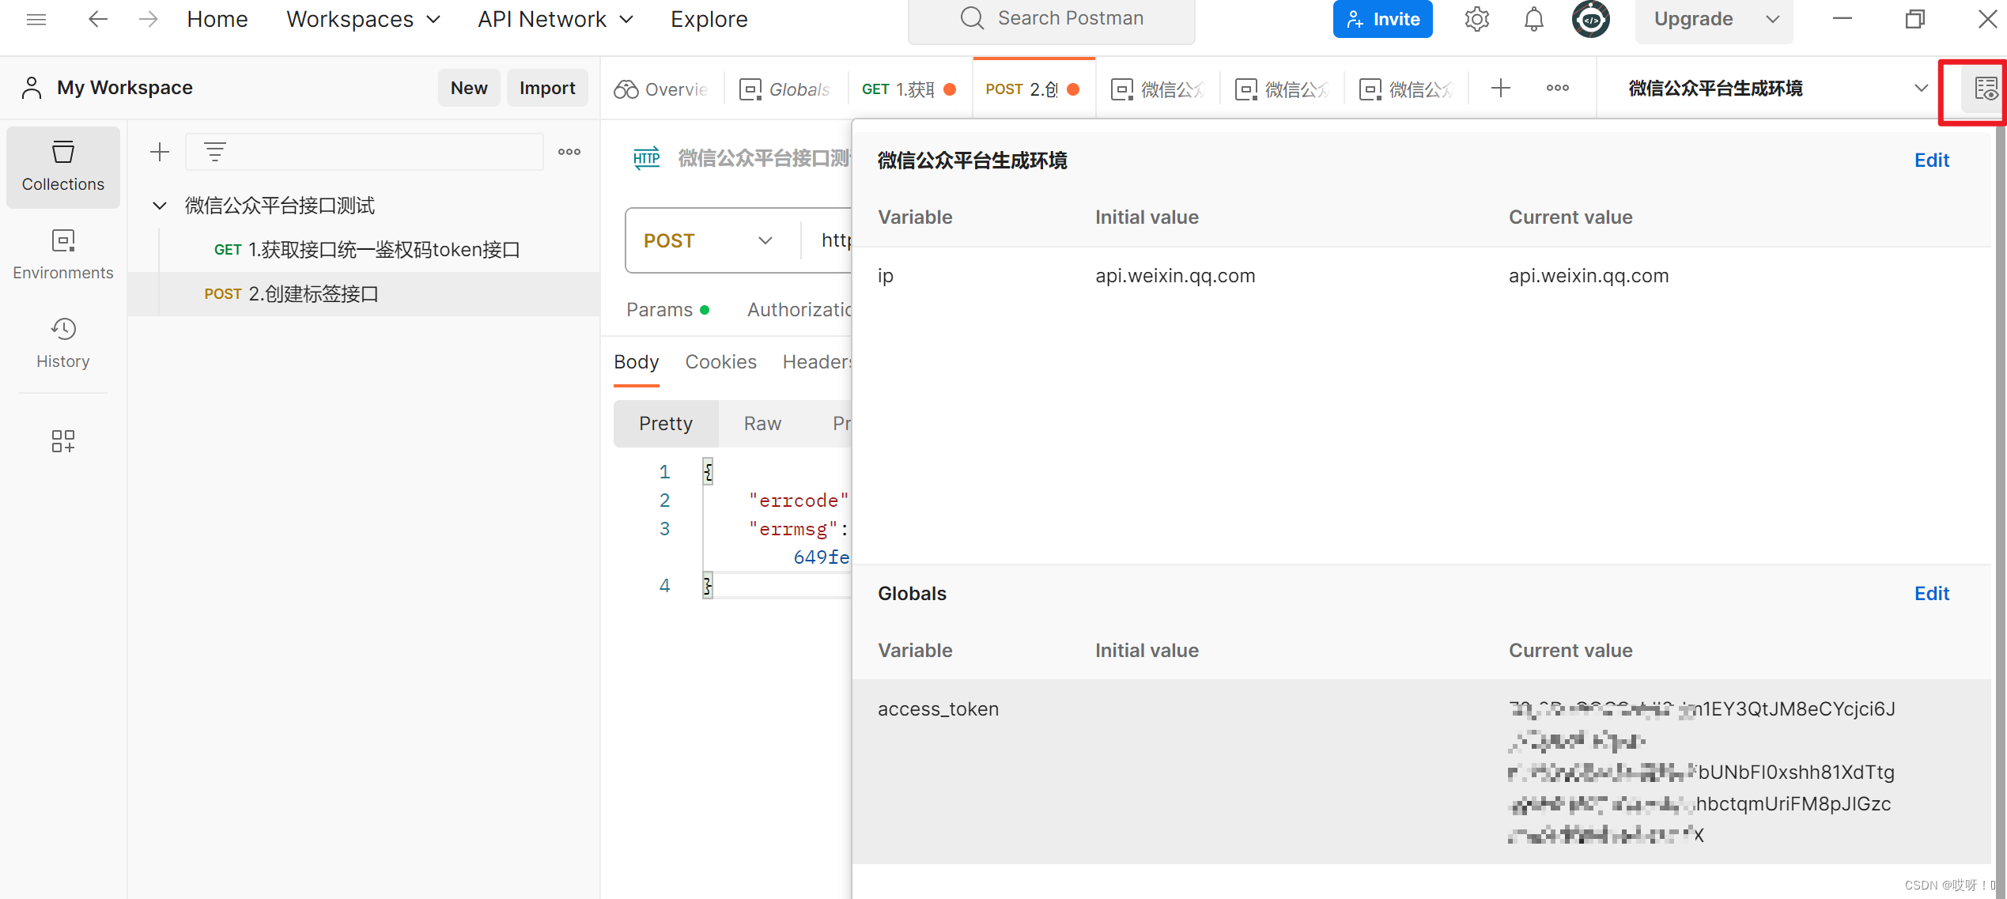Open the Settings gear icon
Screen dimensions: 2007x899
point(1476,19)
